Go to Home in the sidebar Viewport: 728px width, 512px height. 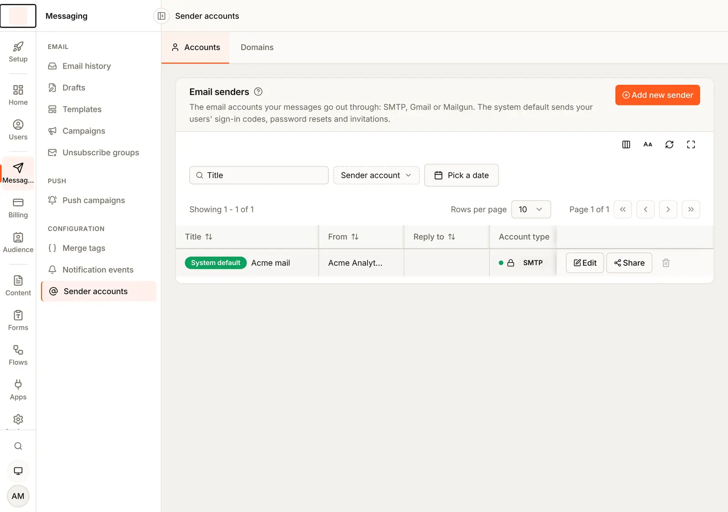(x=18, y=95)
